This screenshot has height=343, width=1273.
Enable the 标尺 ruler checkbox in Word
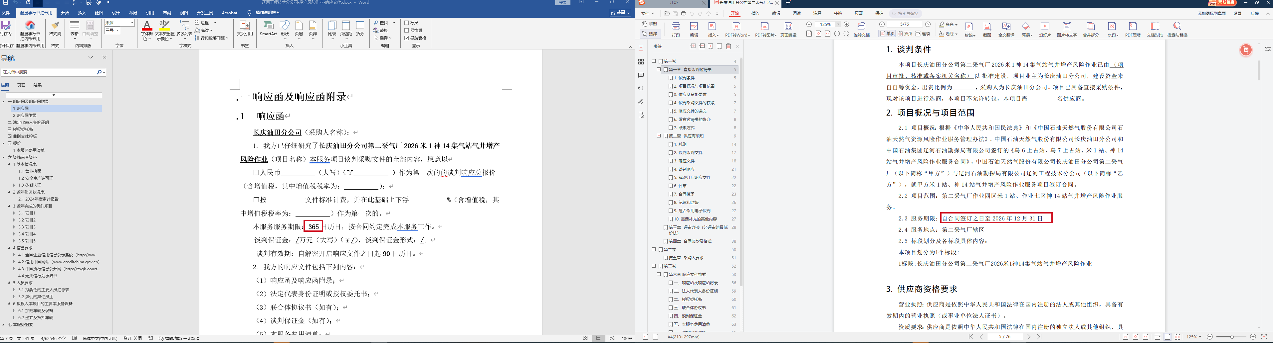[407, 23]
